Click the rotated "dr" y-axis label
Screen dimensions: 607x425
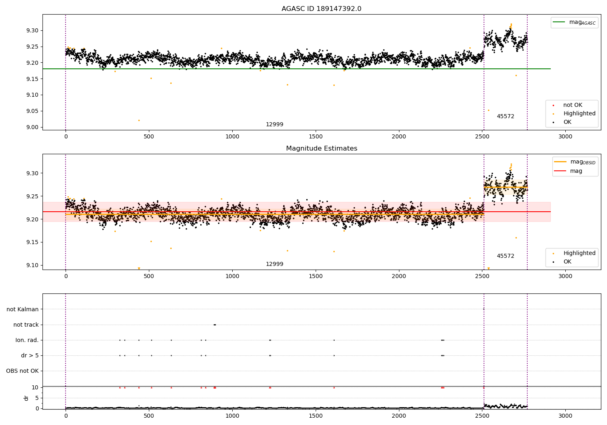click(x=26, y=398)
